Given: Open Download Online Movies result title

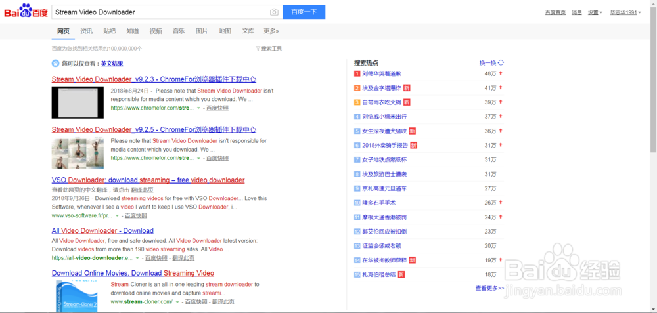Looking at the screenshot, I should (x=133, y=273).
